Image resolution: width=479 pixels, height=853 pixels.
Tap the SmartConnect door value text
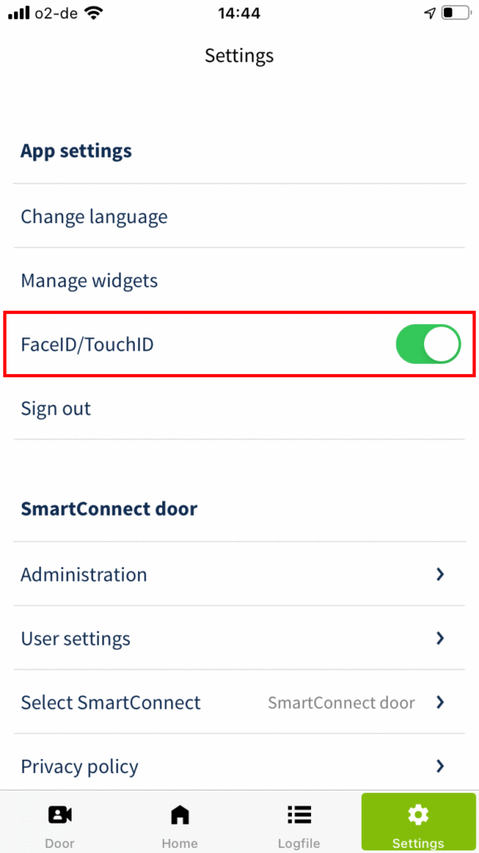pyautogui.click(x=342, y=702)
